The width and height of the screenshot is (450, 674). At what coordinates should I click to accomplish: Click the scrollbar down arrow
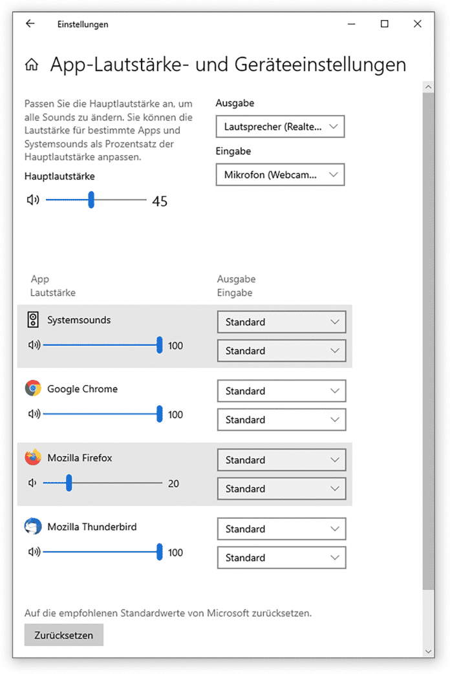(x=429, y=651)
